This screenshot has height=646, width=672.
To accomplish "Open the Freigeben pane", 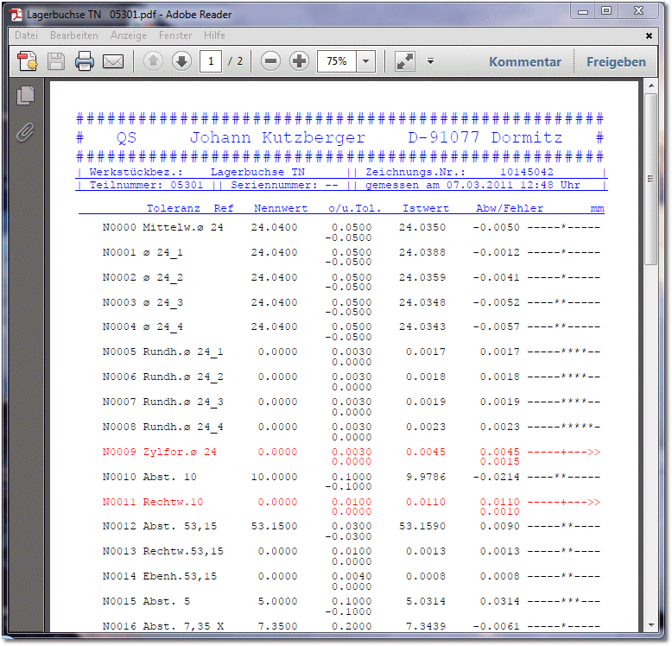I will [616, 62].
